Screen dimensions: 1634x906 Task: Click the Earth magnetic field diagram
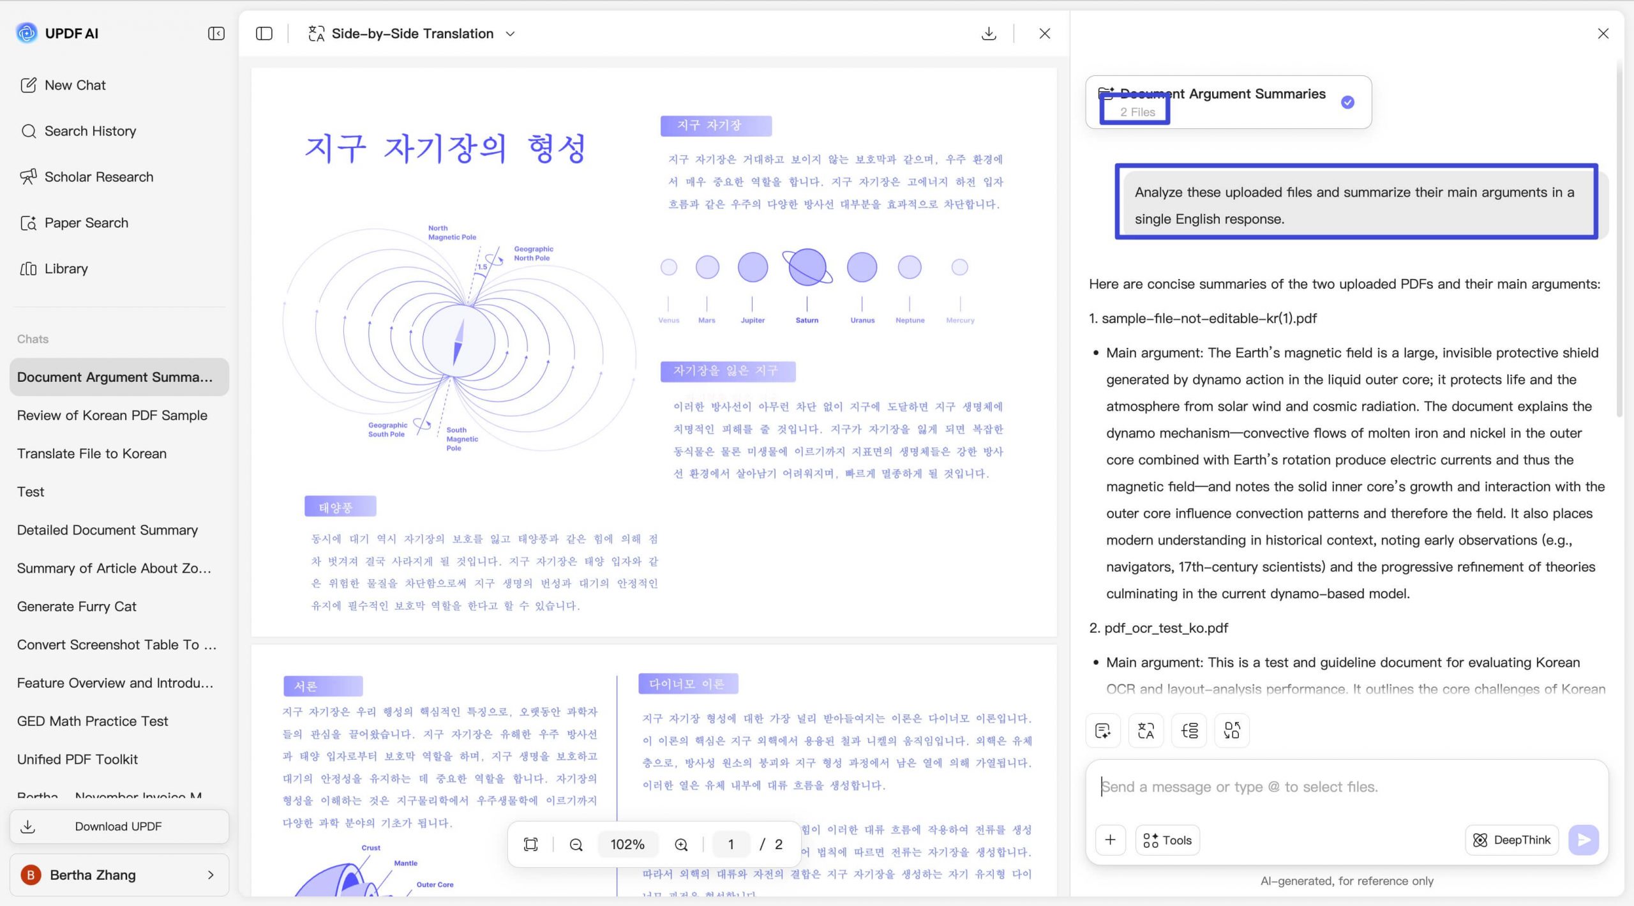[x=458, y=338]
